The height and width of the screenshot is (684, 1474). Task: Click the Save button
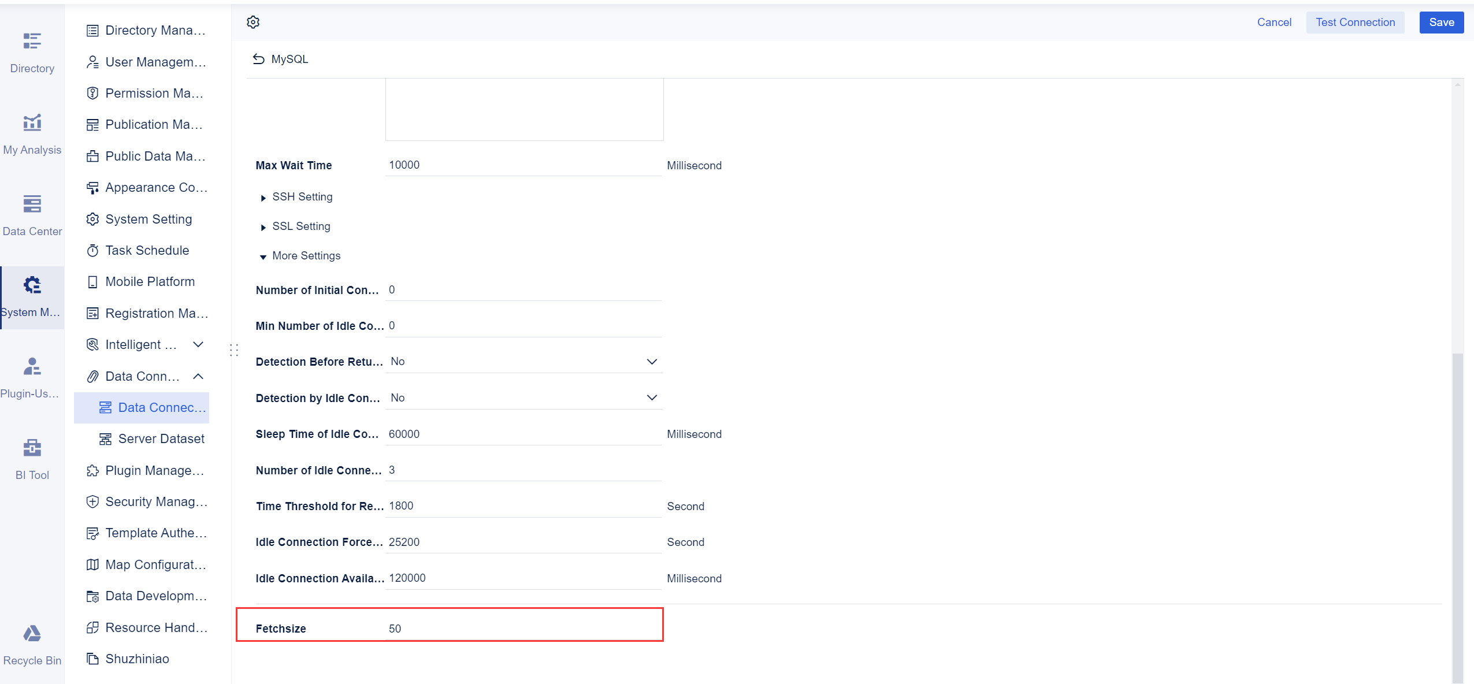pos(1442,22)
